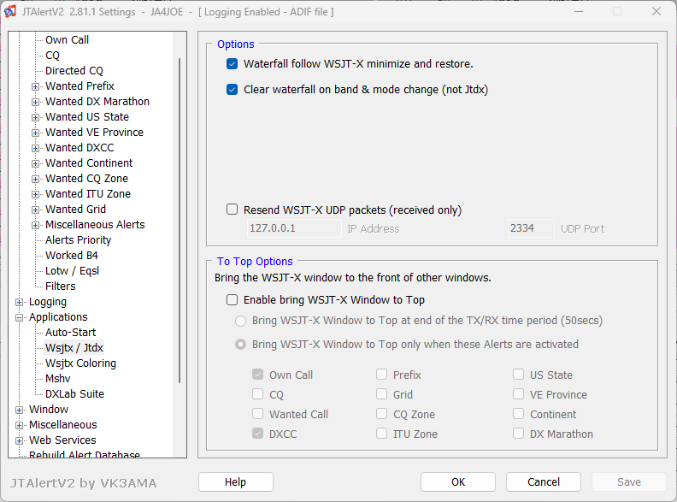The width and height of the screenshot is (677, 502).
Task: Expand the Wanted VE Province tree node
Action: tap(35, 133)
